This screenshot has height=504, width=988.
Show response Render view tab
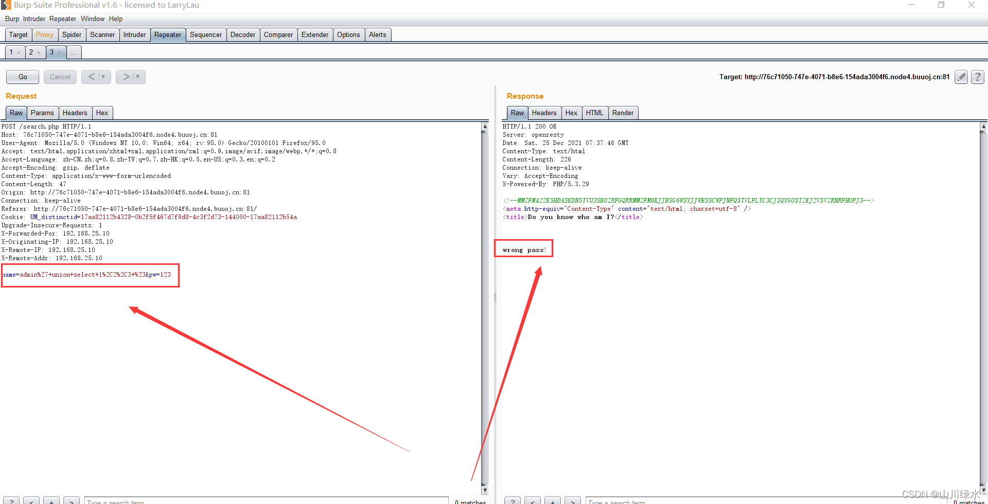tap(623, 113)
